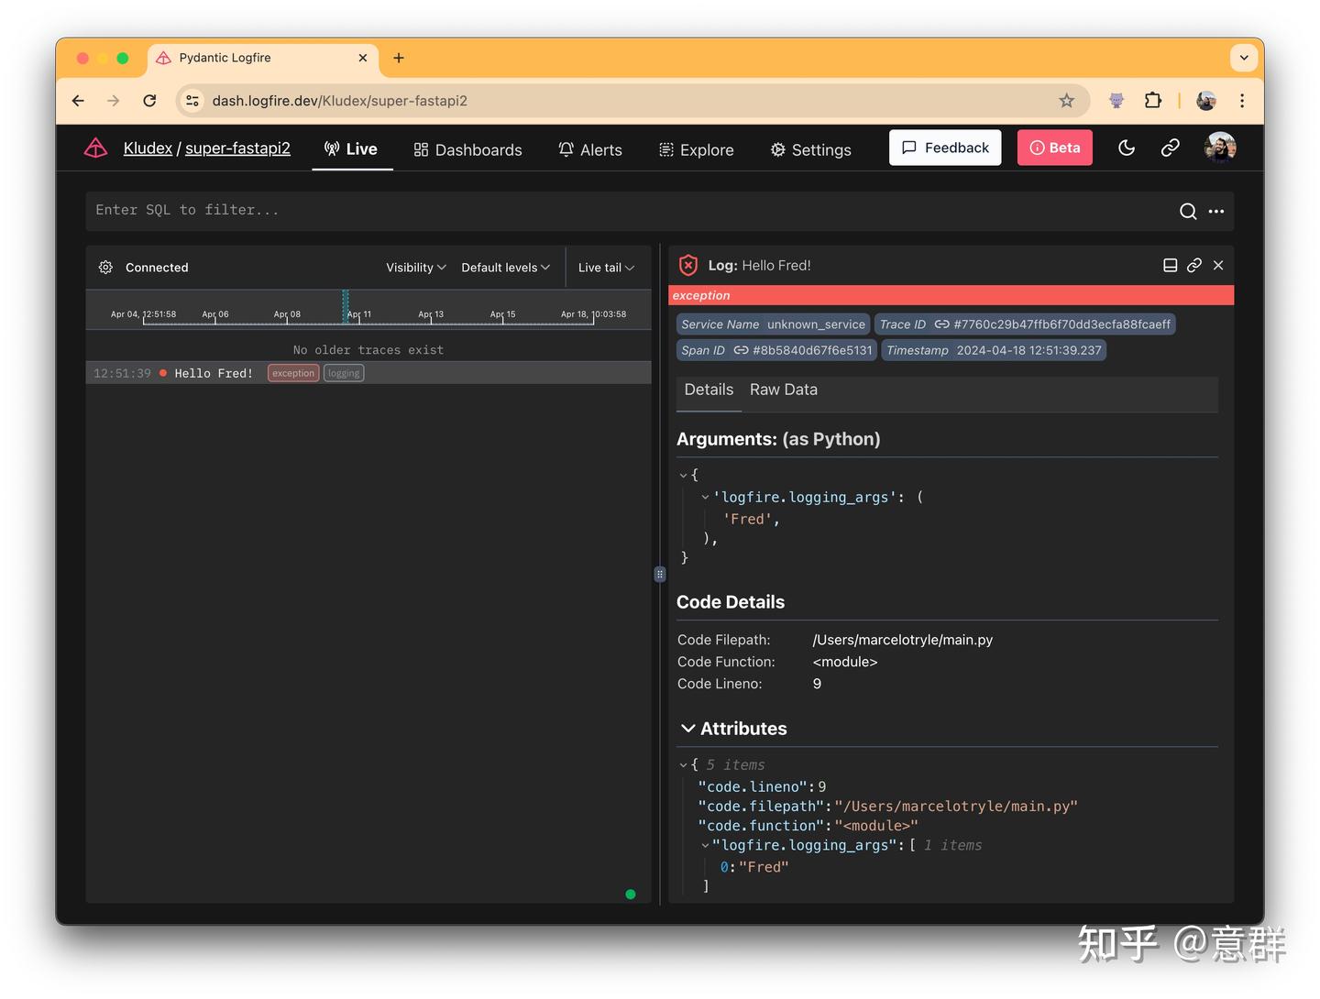The height and width of the screenshot is (999, 1320).
Task: Open the Default levels dropdown
Action: point(505,267)
